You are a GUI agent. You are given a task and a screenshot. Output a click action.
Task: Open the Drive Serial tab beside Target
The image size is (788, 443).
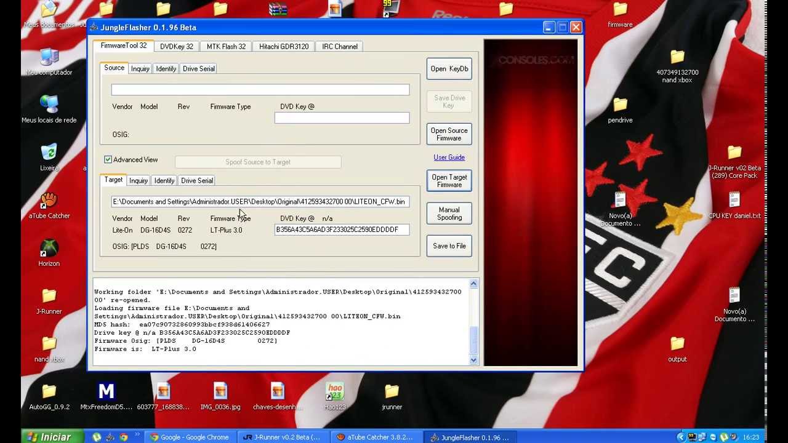pos(197,180)
